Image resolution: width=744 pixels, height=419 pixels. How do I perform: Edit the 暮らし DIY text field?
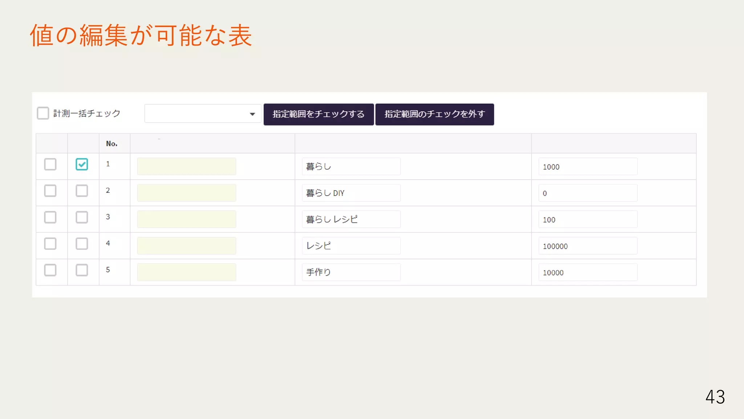click(x=351, y=193)
